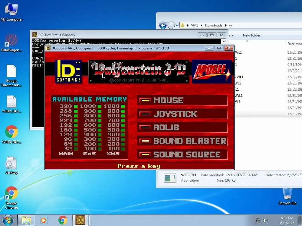
Task: Select Google Chrome.lnk file icon on desktop
Action: tap(12, 75)
